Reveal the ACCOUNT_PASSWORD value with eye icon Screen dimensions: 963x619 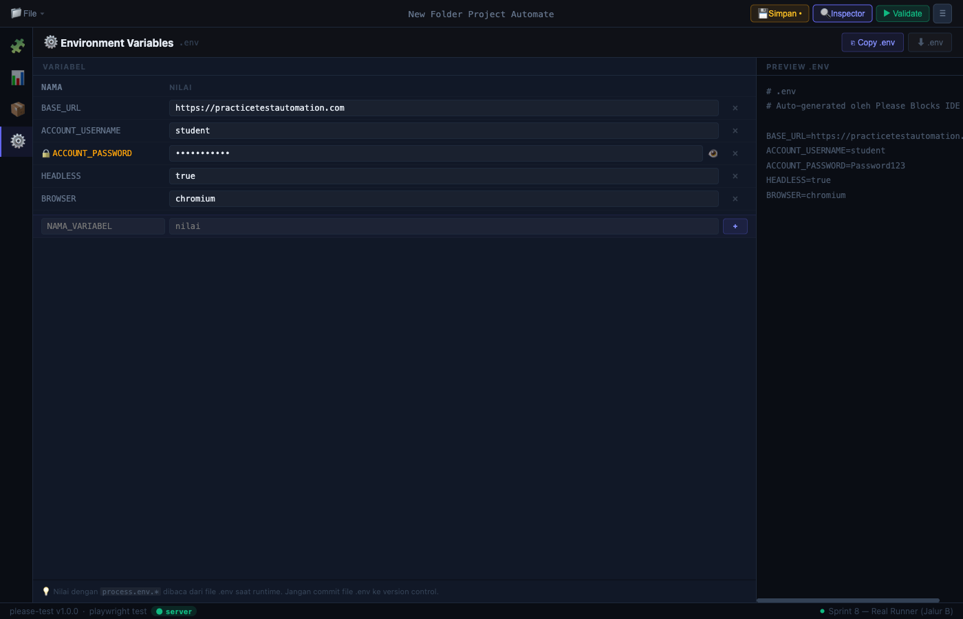[x=713, y=153]
